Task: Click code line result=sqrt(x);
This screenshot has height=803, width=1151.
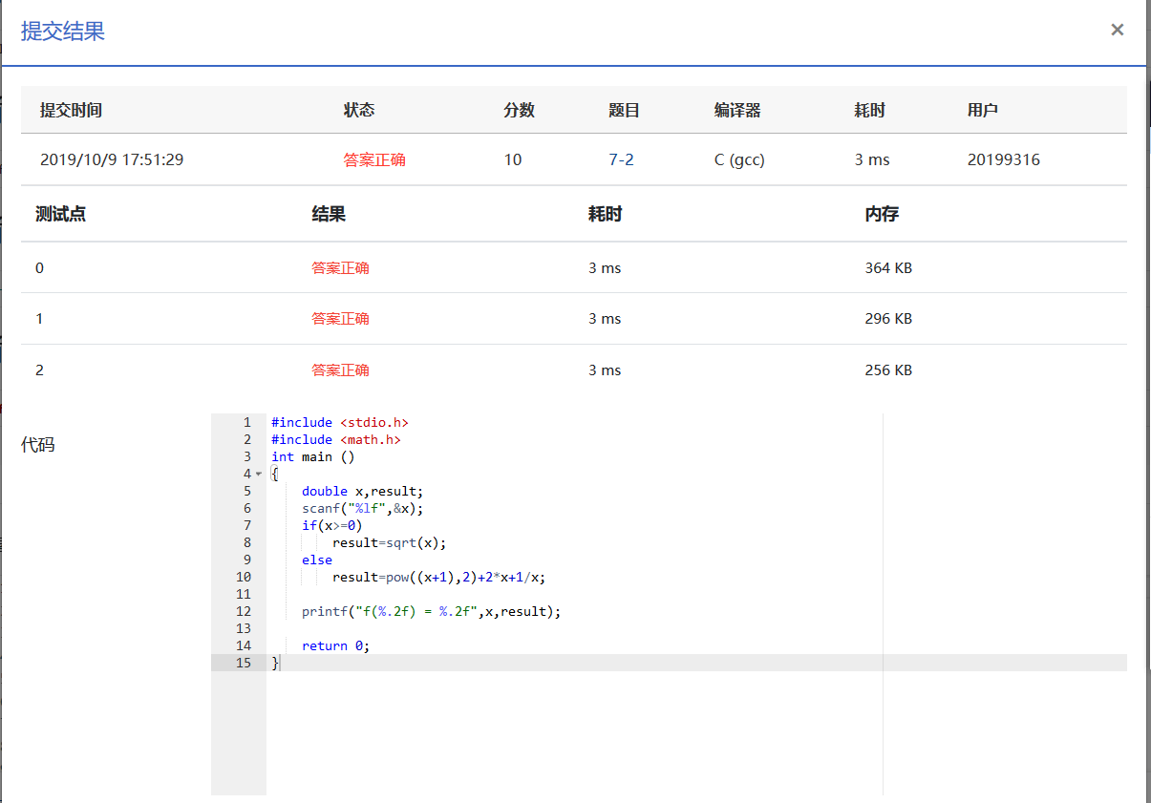Action: coord(390,542)
